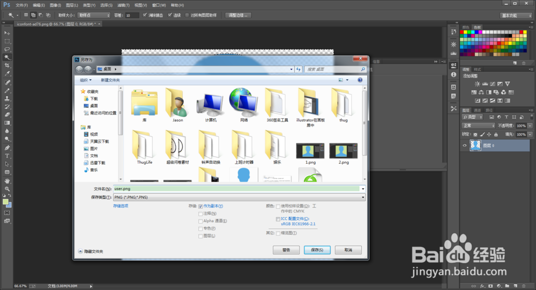This screenshot has height=290, width=536.
Task: Toggle 注释(N) checkbox
Action: point(200,213)
